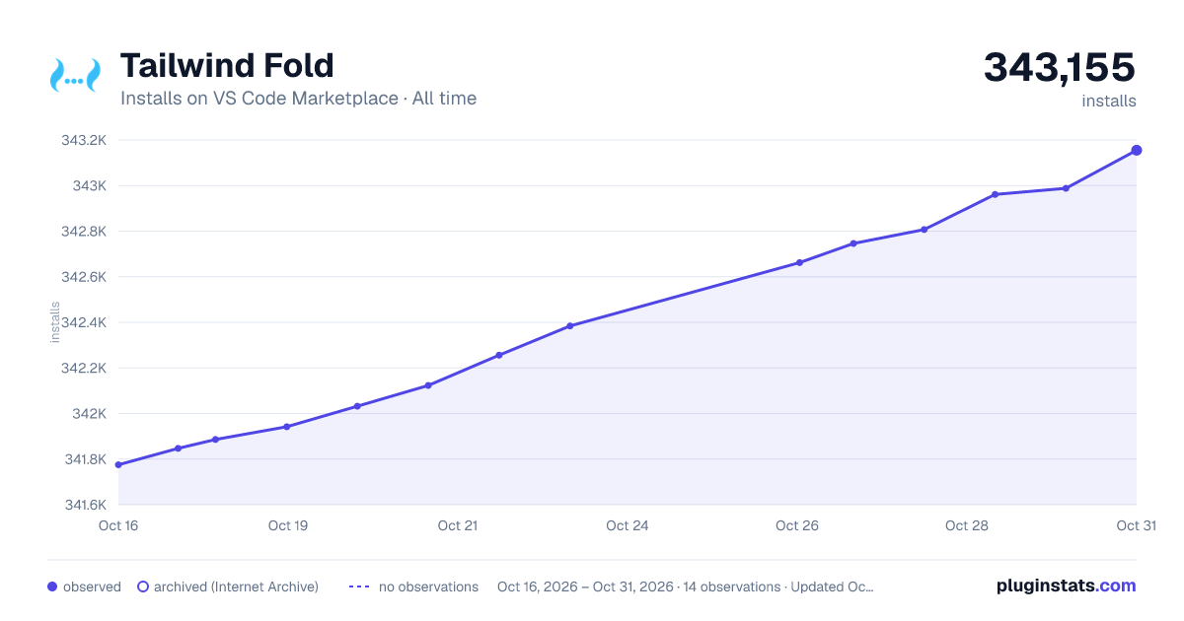The image size is (1184, 621).
Task: Click the 342.6K y-axis label
Action: tap(84, 277)
